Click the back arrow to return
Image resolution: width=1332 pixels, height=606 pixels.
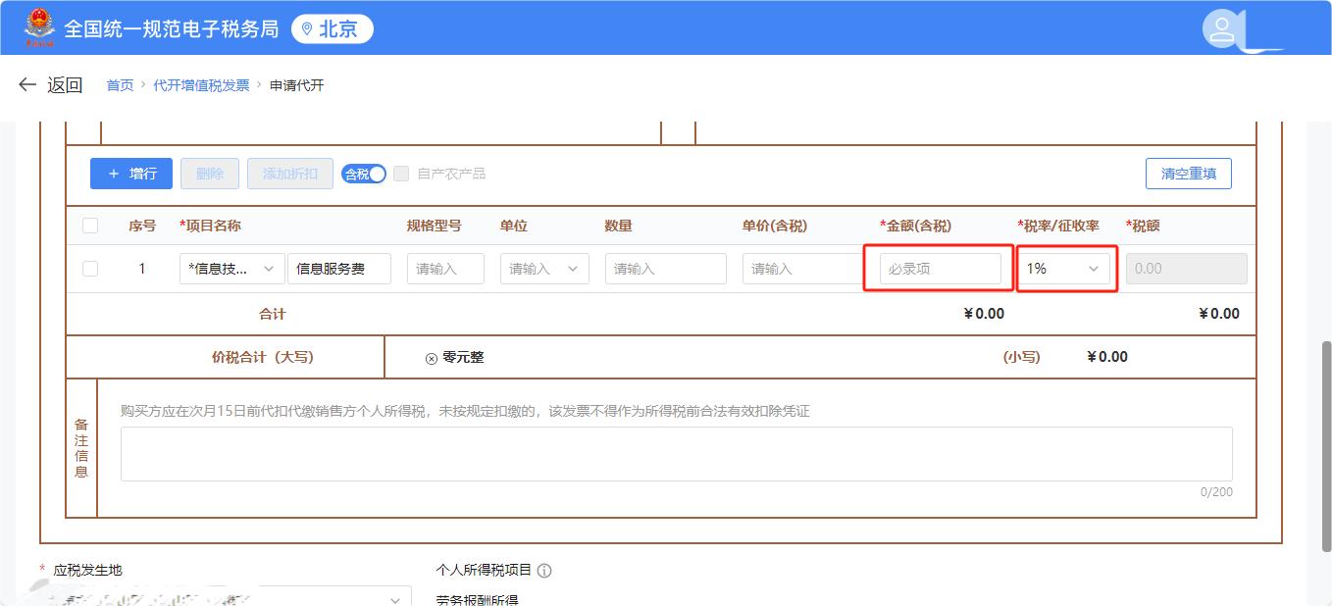27,85
